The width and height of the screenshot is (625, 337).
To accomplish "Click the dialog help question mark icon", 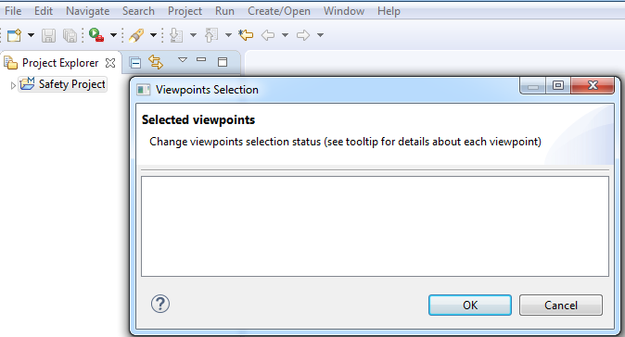I will pyautogui.click(x=160, y=304).
